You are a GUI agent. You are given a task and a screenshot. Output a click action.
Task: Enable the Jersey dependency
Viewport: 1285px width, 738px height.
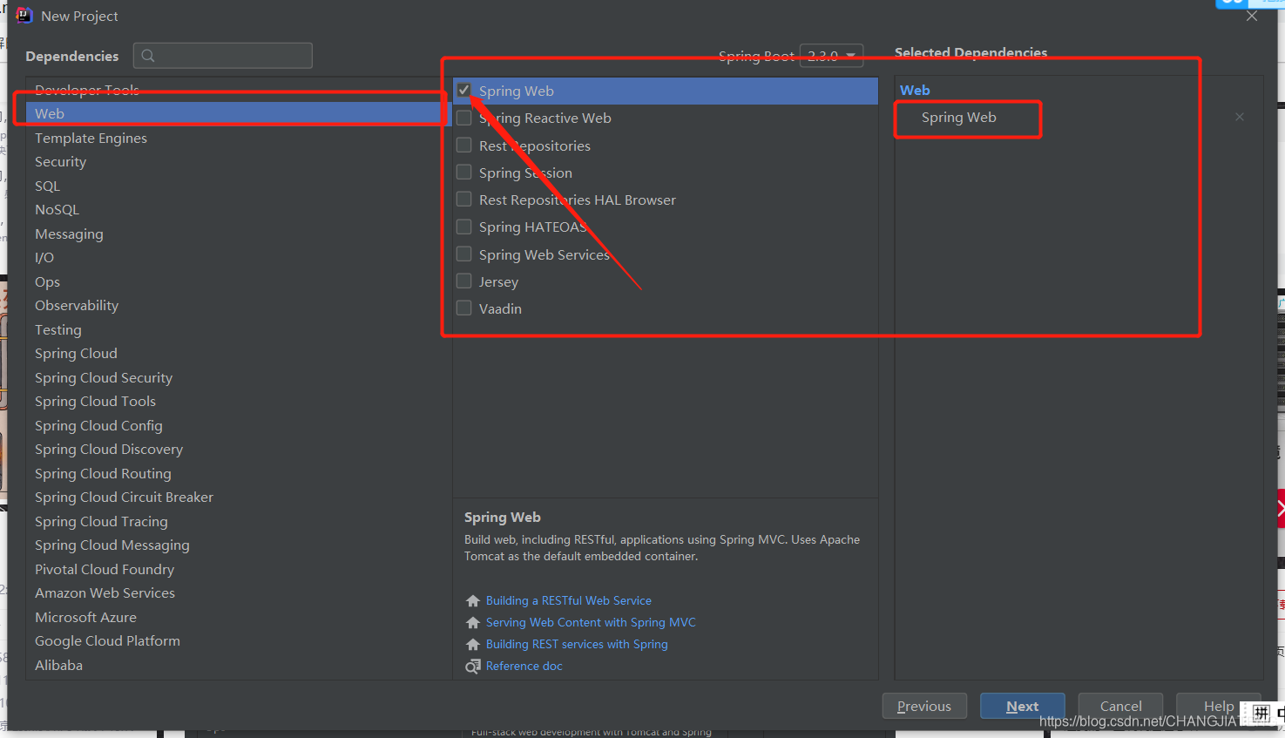tap(464, 281)
